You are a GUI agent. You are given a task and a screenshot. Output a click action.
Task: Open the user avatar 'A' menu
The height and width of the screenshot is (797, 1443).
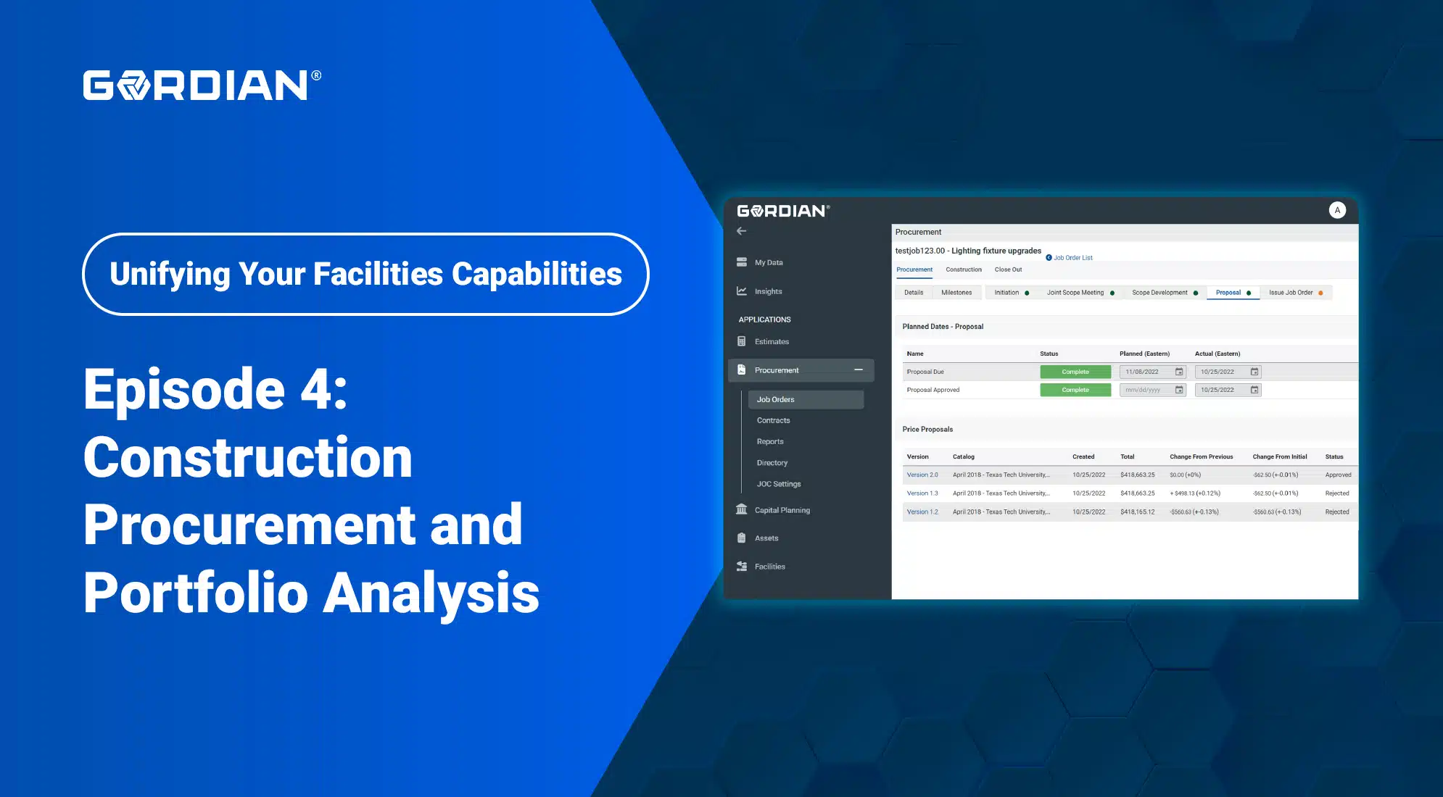tap(1337, 210)
